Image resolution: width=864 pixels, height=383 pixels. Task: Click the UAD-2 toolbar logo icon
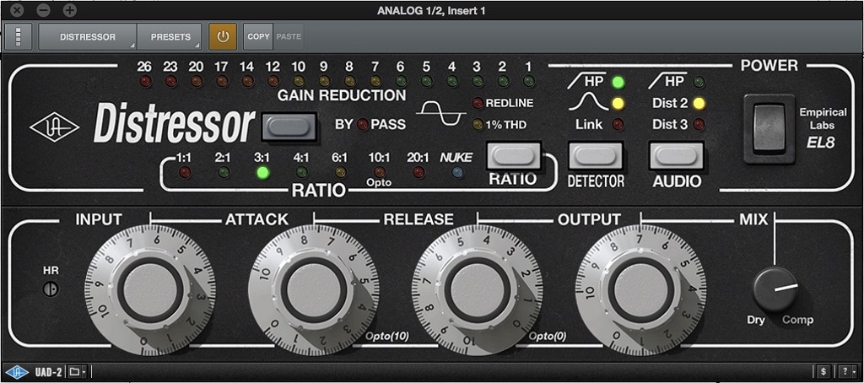(17, 371)
